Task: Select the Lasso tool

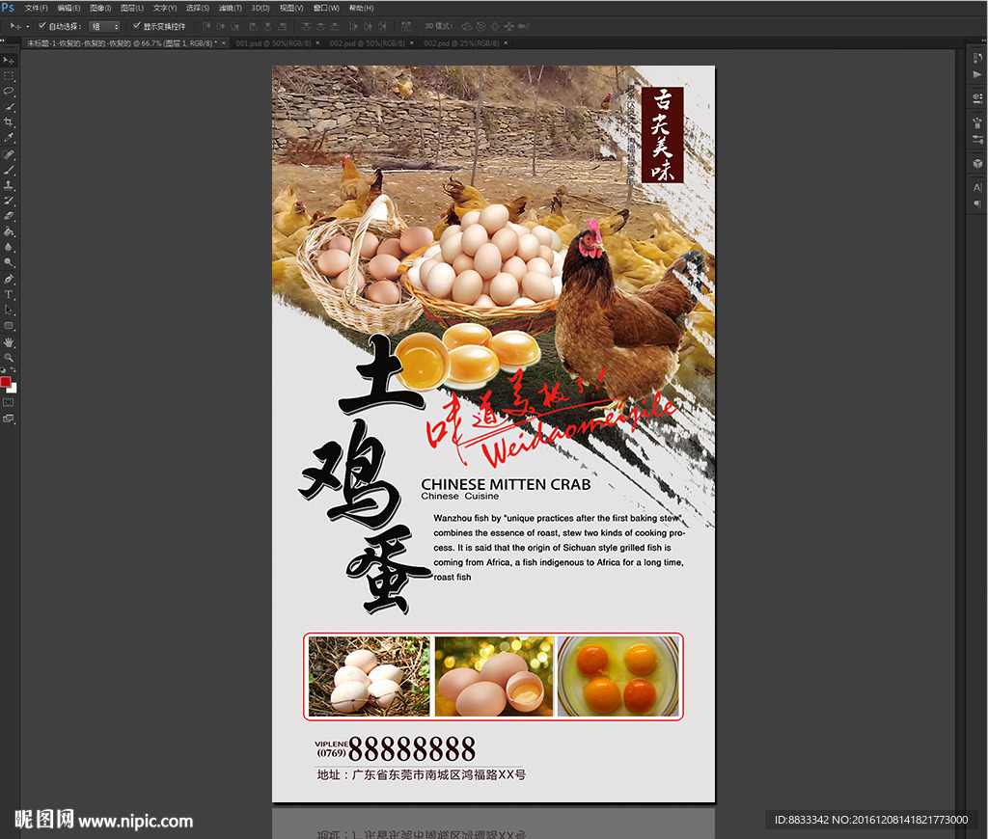Action: (9, 92)
